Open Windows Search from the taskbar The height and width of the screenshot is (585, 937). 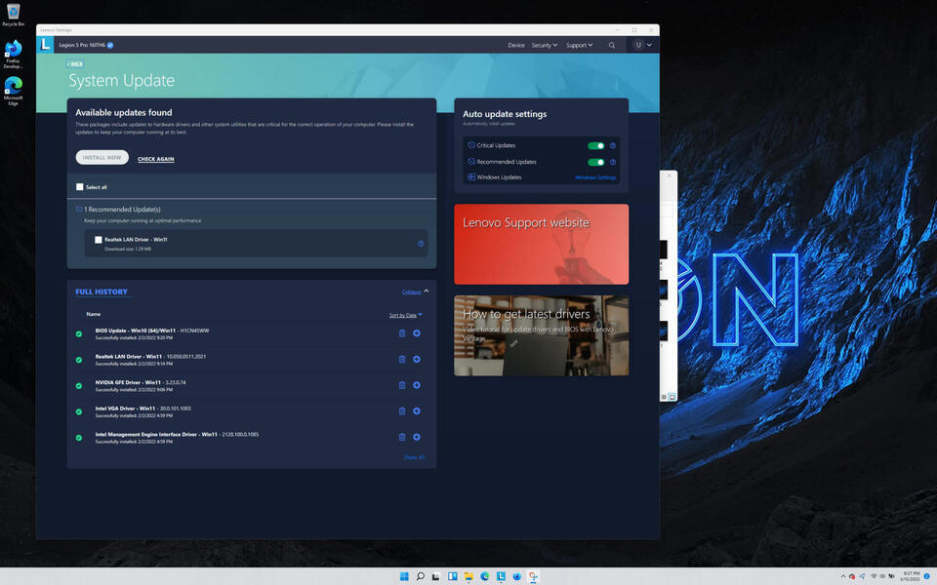tap(420, 576)
